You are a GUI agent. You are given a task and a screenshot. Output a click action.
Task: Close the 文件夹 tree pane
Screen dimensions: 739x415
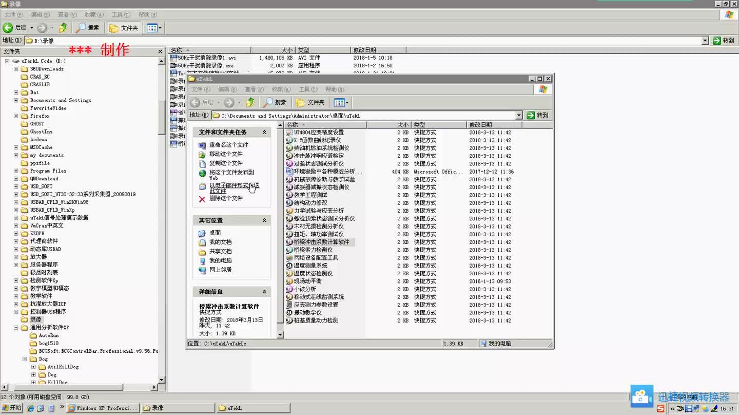pos(161,51)
